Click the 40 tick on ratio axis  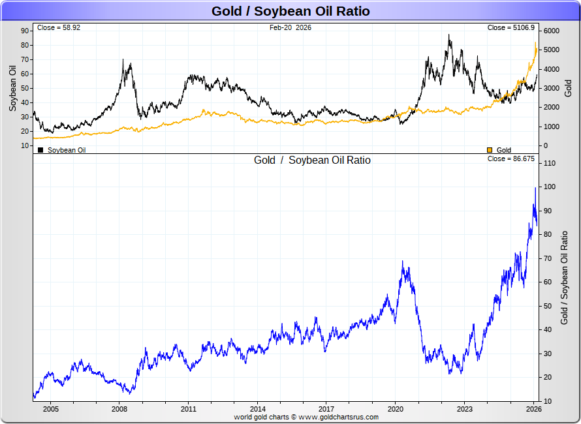click(548, 329)
